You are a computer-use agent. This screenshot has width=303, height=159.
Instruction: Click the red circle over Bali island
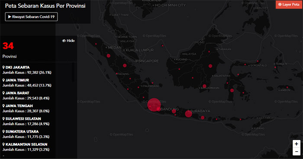coord(203,118)
